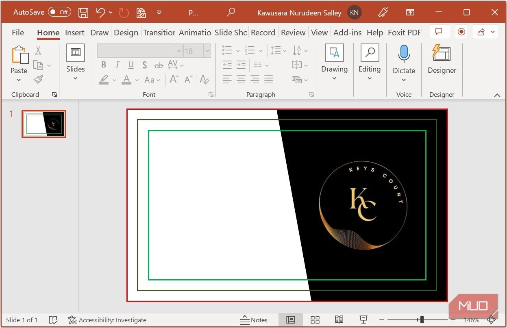Toggle Align Right paragraph

[x=255, y=80]
